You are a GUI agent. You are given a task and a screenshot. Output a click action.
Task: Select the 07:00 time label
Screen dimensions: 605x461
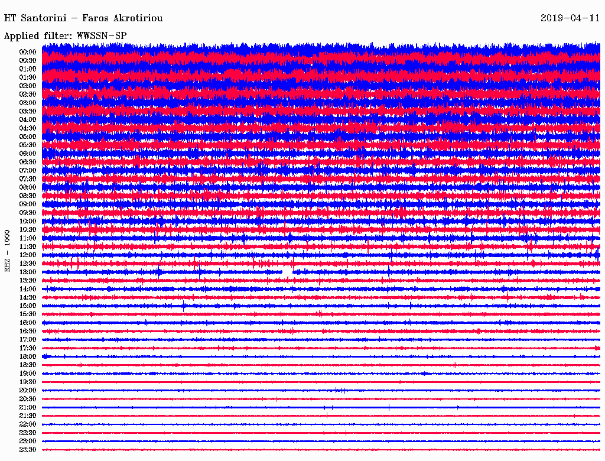(x=28, y=170)
